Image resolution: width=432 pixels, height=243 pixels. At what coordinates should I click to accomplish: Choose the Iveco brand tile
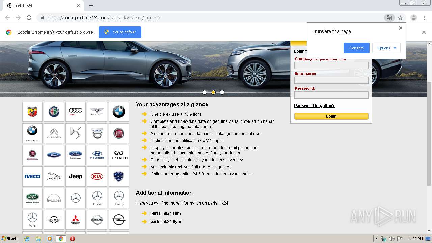tap(32, 177)
